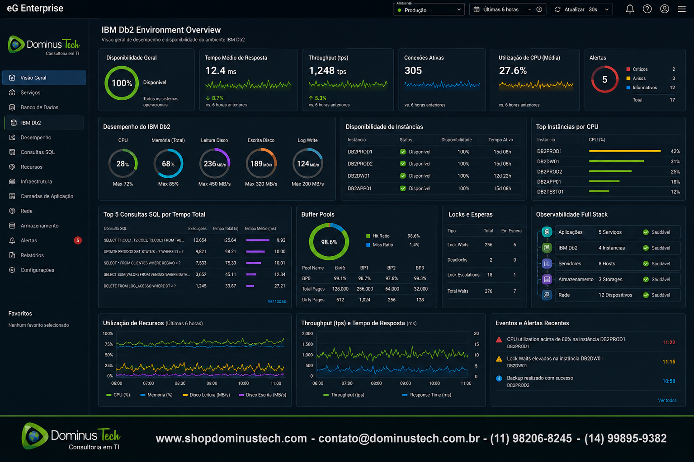Click the Aplicações icon in Observabilidade Full Stack
This screenshot has width=694, height=462.
[x=547, y=232]
